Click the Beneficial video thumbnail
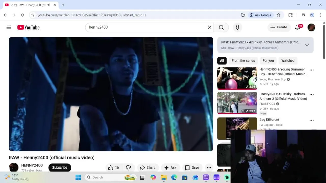 237,78
